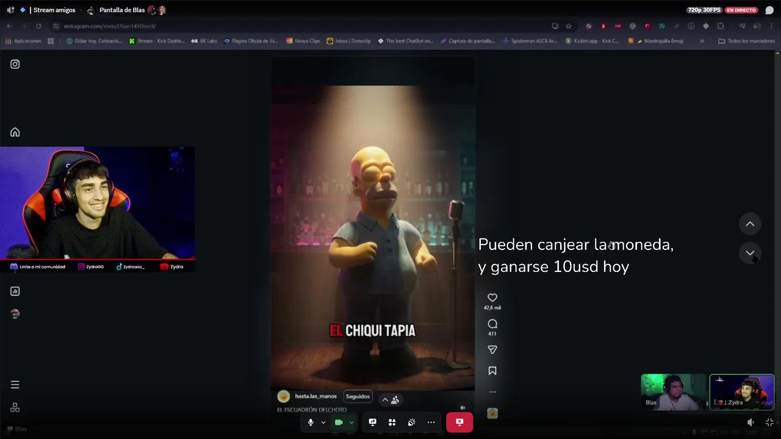Open the dashboard bar-chart icon in sidebar
The height and width of the screenshot is (439, 781).
pyautogui.click(x=15, y=291)
